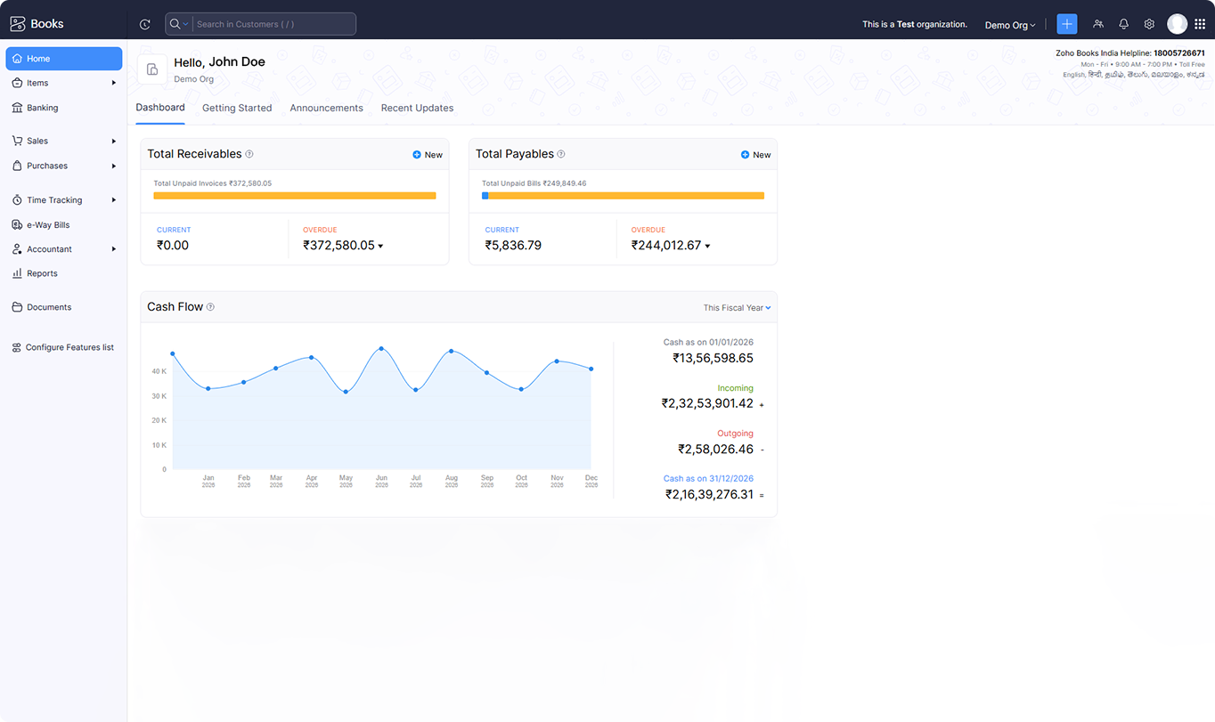Expand the overdue receivables amount dropdown
1215x722 pixels.
(x=380, y=247)
